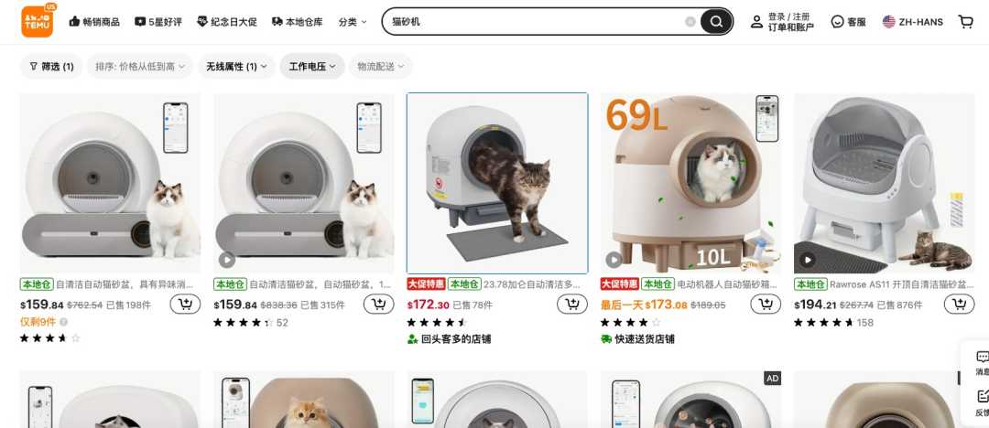The image size is (989, 428).
Task: Click into the 猫砂机 search field
Action: [x=536, y=21]
